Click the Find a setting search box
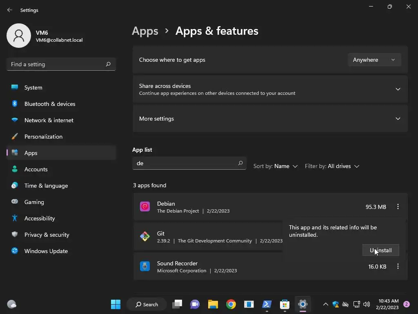Image resolution: width=418 pixels, height=314 pixels. click(61, 64)
